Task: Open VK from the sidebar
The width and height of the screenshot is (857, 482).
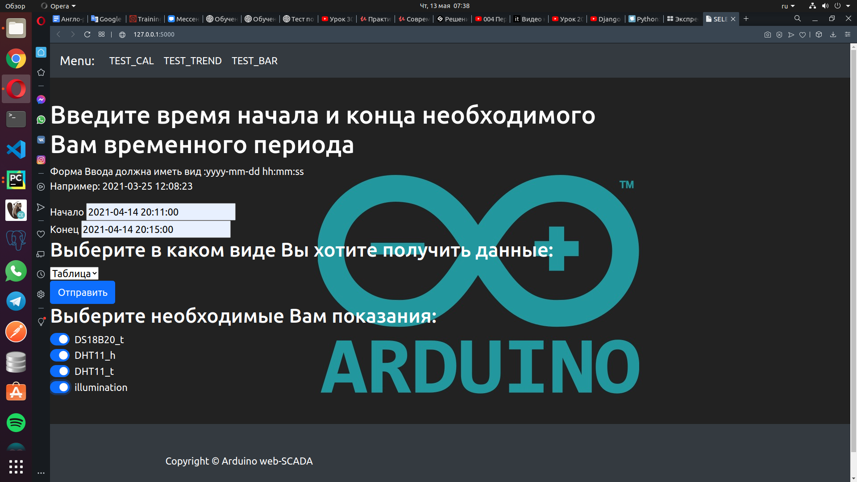Action: point(41,140)
